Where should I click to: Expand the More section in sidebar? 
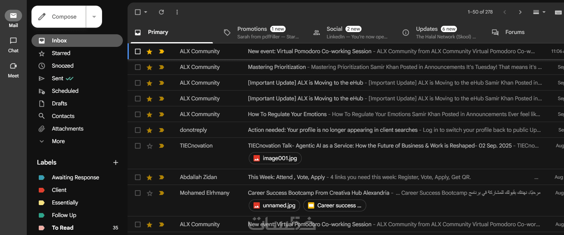(77, 141)
